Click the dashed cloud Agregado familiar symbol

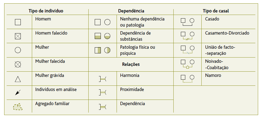point(18,107)
